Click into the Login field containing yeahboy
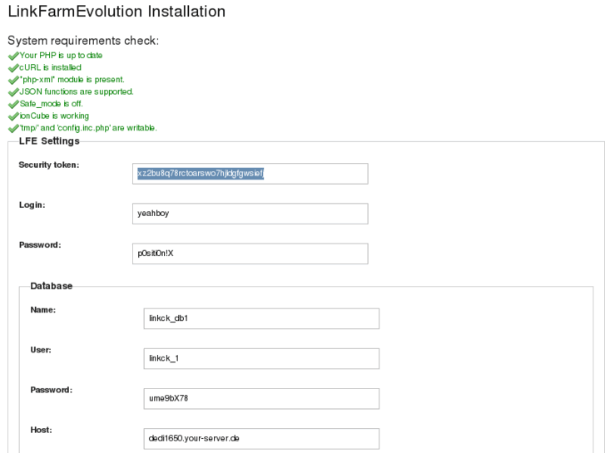The image size is (605, 453). point(250,214)
